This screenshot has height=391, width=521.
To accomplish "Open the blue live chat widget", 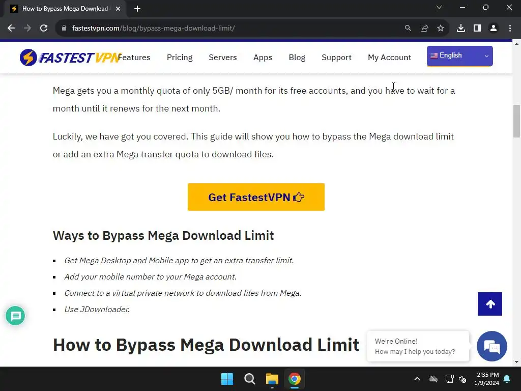I will click(x=492, y=346).
